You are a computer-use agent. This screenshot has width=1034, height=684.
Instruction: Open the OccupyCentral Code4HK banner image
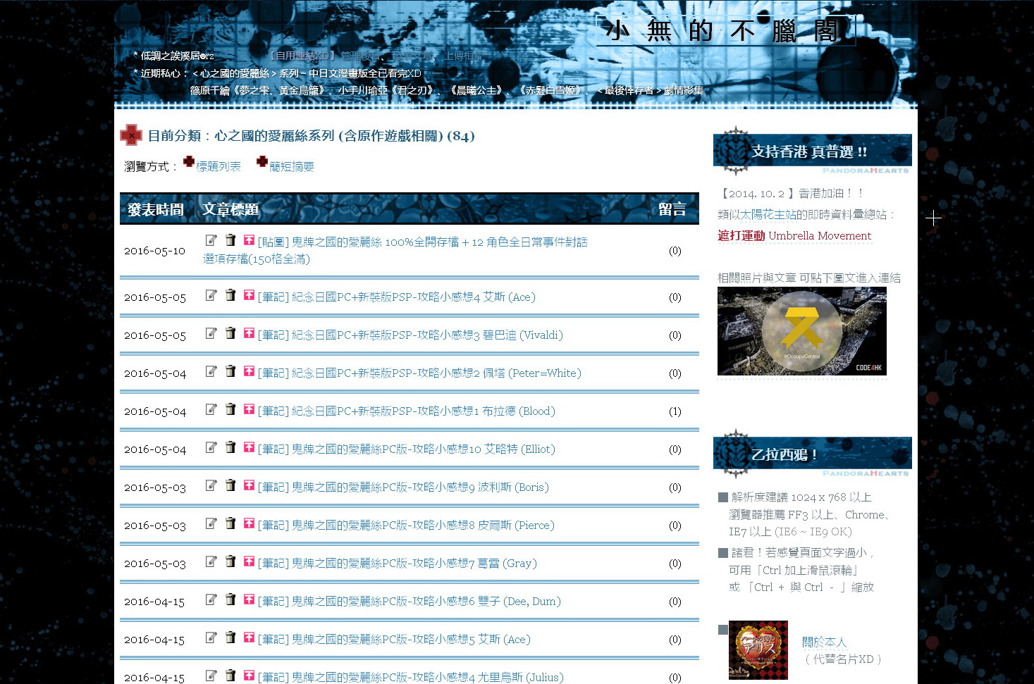click(x=802, y=331)
